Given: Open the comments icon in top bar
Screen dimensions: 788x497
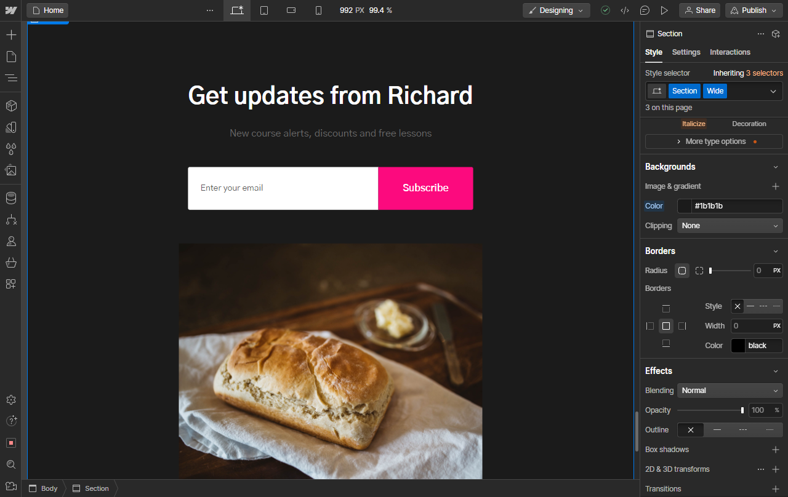Looking at the screenshot, I should pos(645,10).
